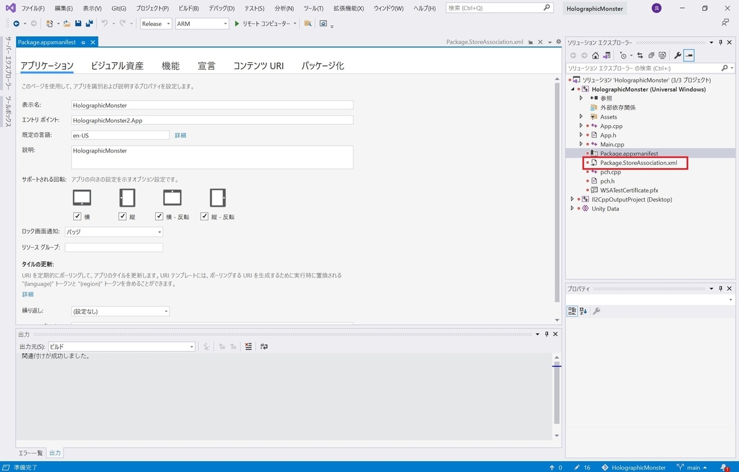Image resolution: width=739 pixels, height=472 pixels.
Task: Click the undo arrow icon
Action: [105, 23]
